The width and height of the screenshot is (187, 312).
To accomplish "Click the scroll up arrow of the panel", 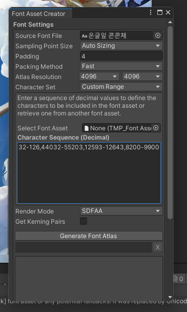I will (x=170, y=22).
